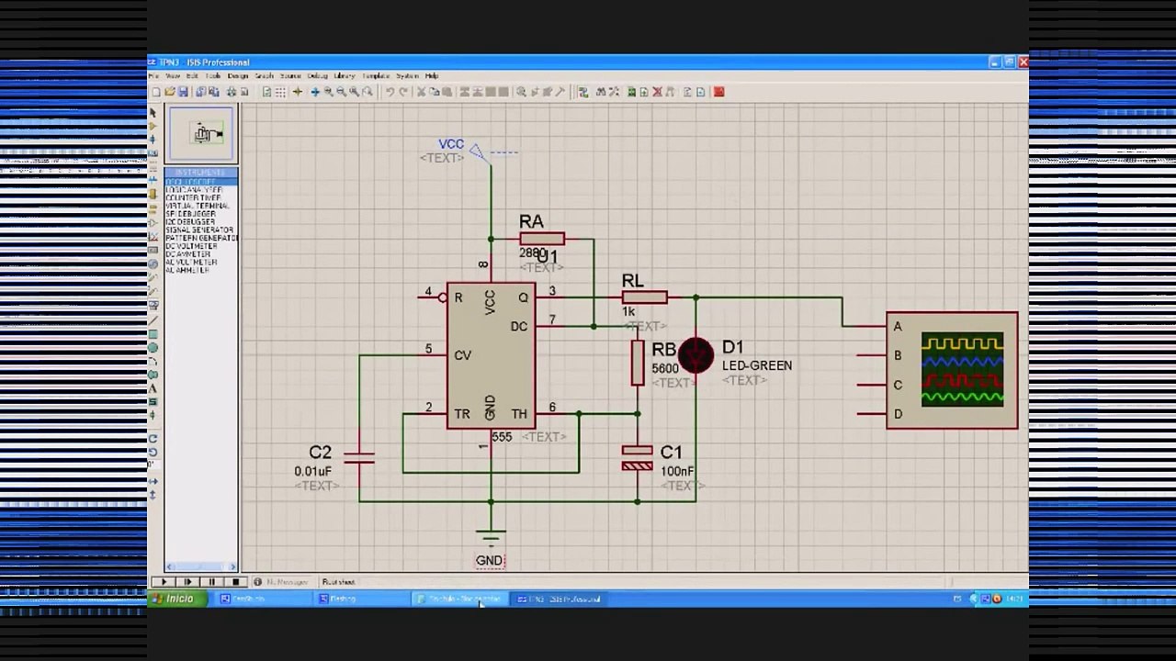Open the Library menu

click(345, 76)
